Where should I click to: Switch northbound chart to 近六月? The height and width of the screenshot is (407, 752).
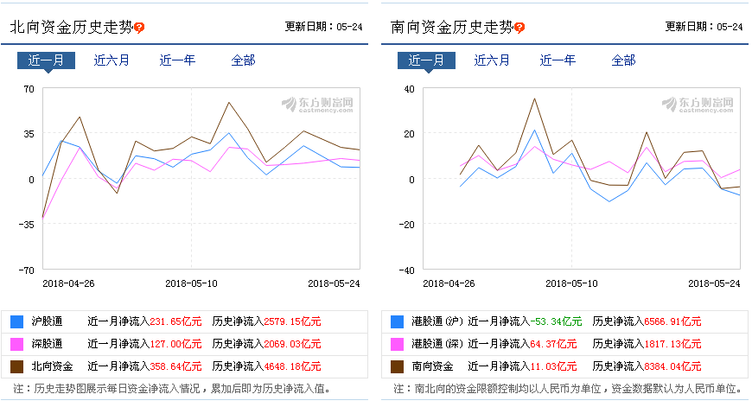coord(112,60)
